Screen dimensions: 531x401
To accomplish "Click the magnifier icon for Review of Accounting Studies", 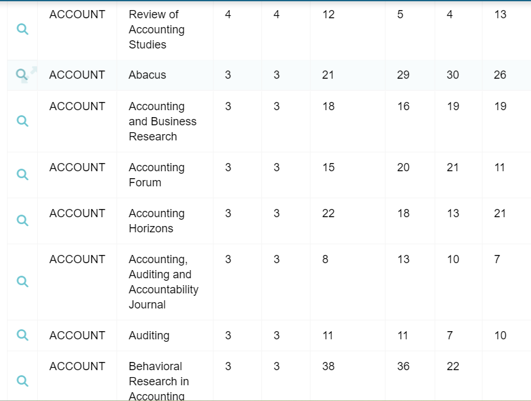I will coord(22,29).
